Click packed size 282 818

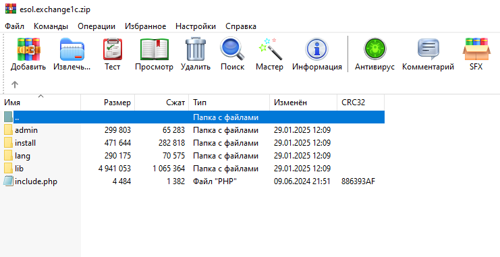tap(171, 143)
